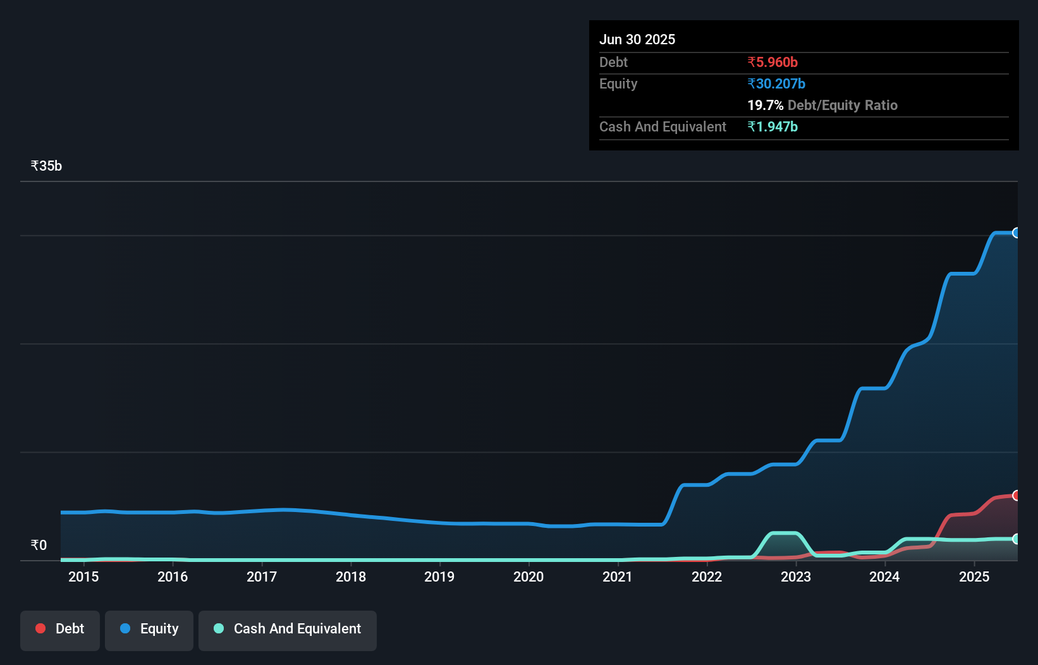Screen dimensions: 1038x665
Task: Toggle the Debt series visibility in legend
Action: click(x=59, y=629)
